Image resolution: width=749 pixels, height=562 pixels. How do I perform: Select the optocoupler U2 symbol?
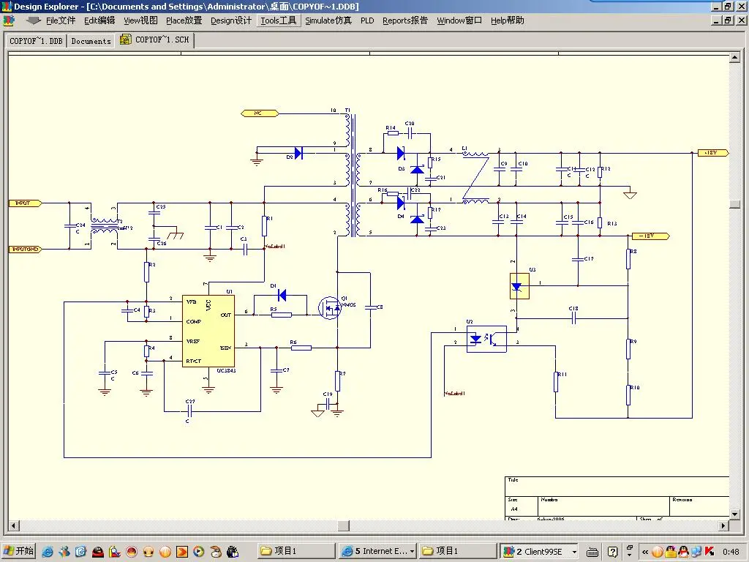click(486, 340)
